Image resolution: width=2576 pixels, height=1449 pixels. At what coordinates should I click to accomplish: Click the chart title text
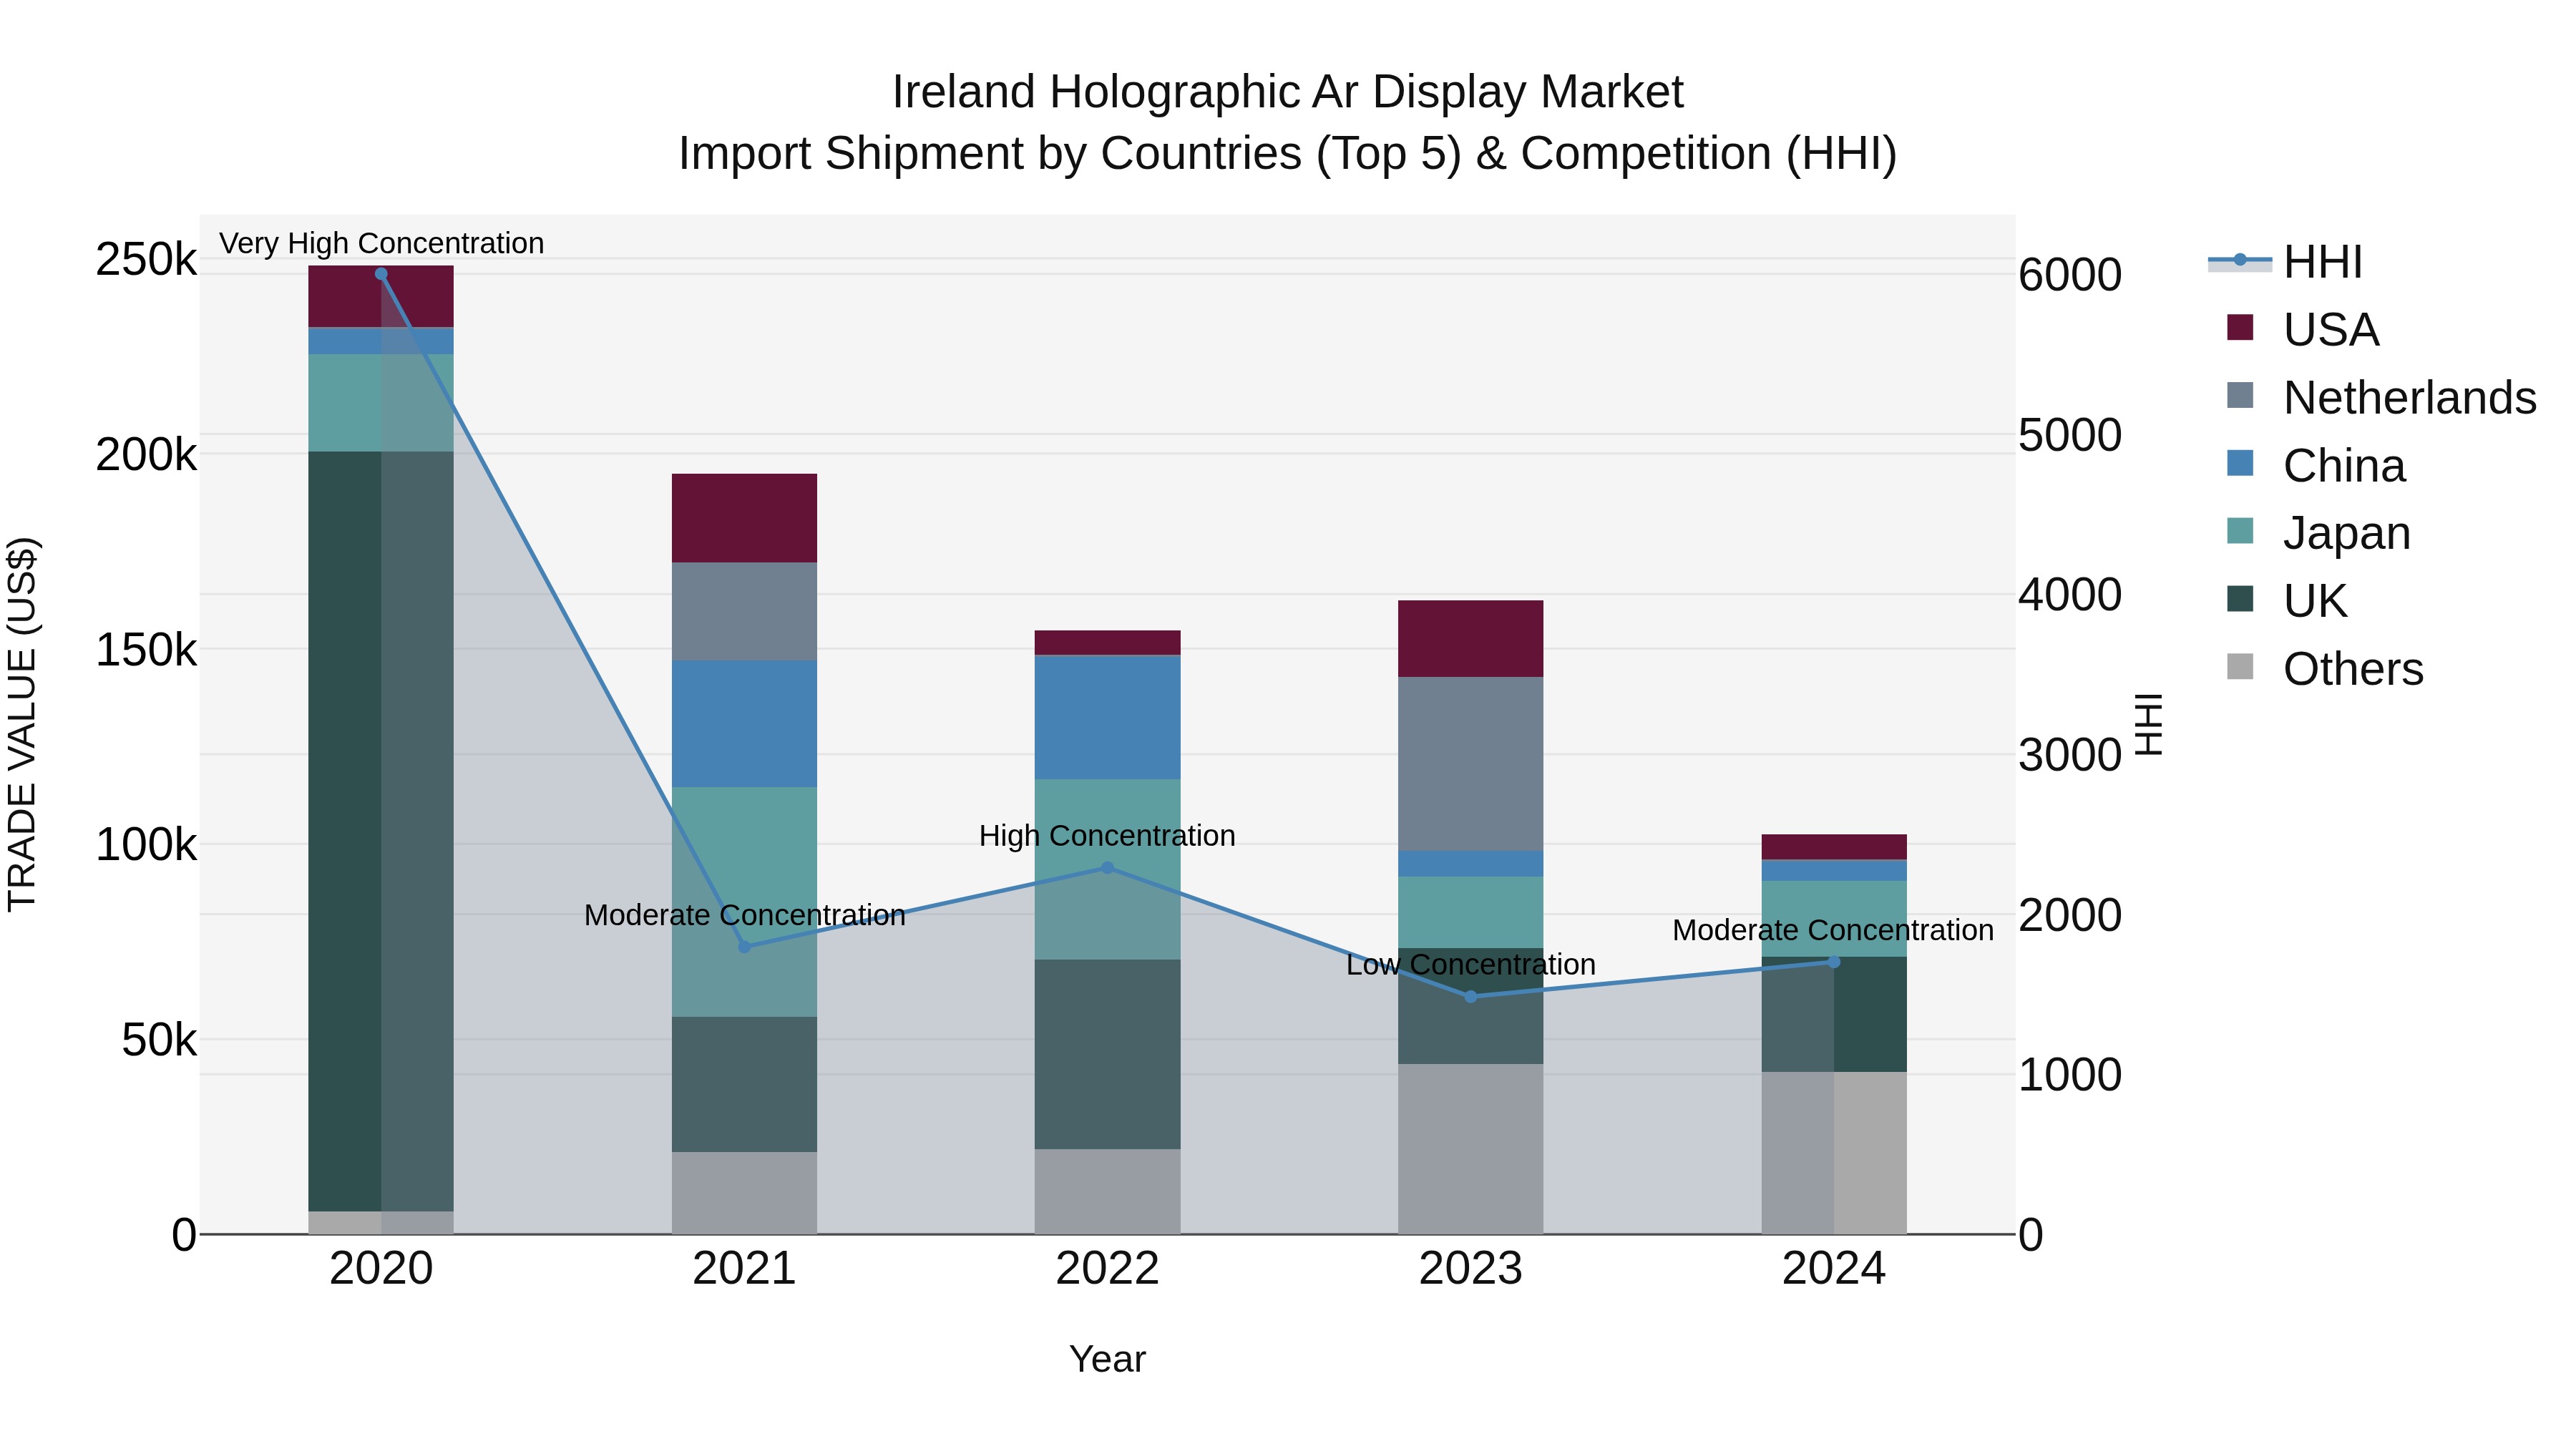pyautogui.click(x=1288, y=122)
